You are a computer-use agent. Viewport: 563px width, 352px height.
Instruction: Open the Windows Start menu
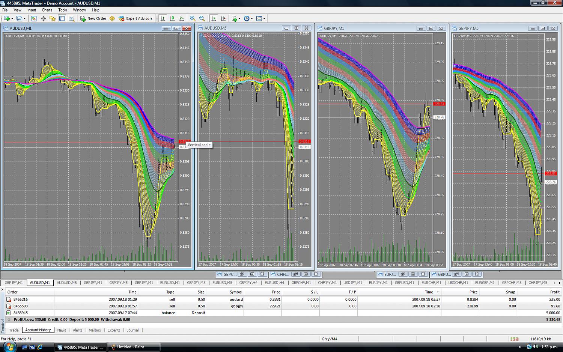pyautogui.click(x=9, y=347)
